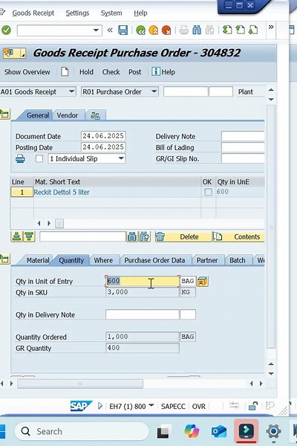Image resolution: width=297 pixels, height=446 pixels.
Task: Click the Previous Page icon
Action: click(240, 30)
